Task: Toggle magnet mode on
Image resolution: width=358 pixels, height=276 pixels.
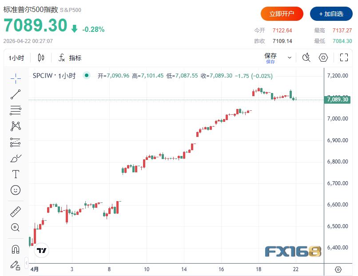Action: [16, 249]
